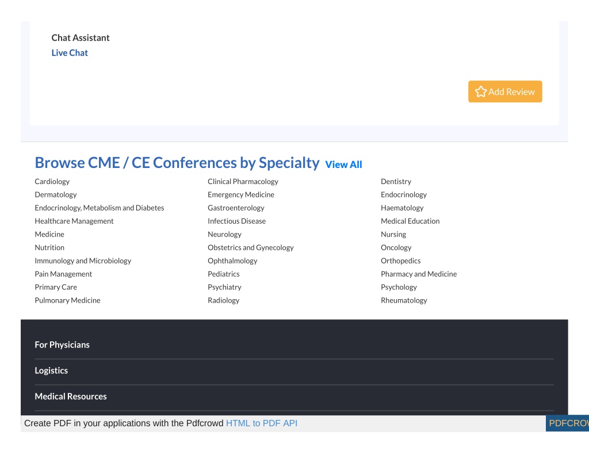Select the Nutrition specialty

click(x=49, y=247)
